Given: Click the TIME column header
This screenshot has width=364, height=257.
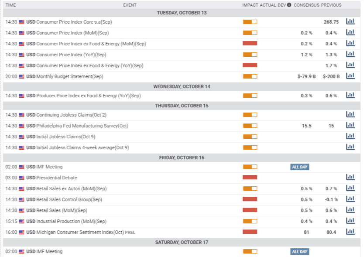Looking at the screenshot, I should click(x=10, y=5).
